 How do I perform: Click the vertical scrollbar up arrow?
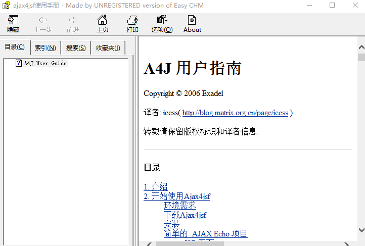tap(361, 48)
